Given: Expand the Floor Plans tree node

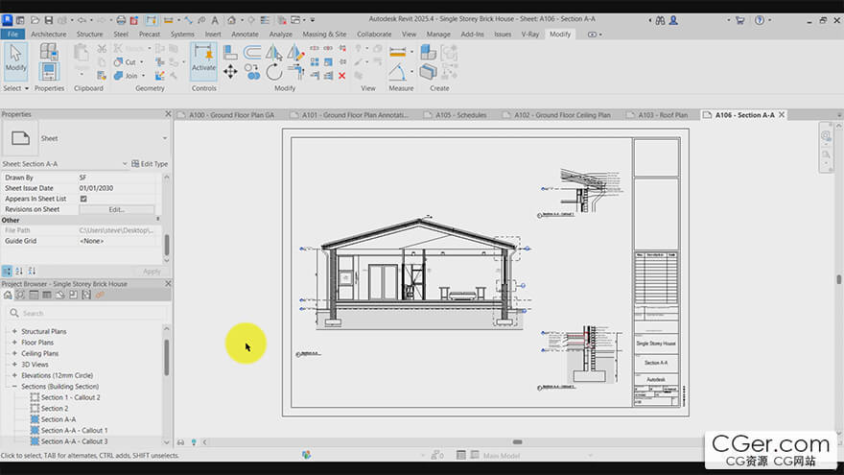Looking at the screenshot, I should pyautogui.click(x=14, y=343).
